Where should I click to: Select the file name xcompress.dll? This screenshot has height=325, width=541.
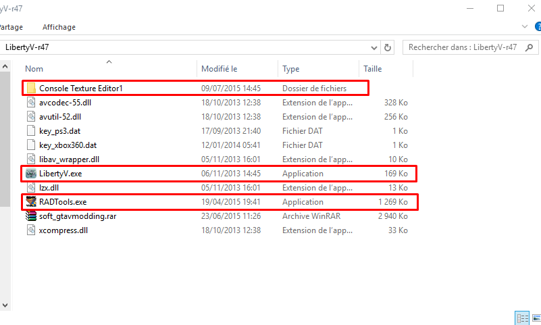pos(63,230)
